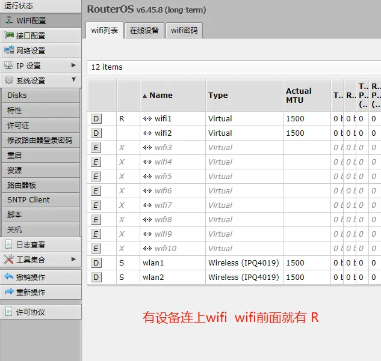Click the 网络设置 network icon
This screenshot has height=361, width=381.
click(x=9, y=50)
